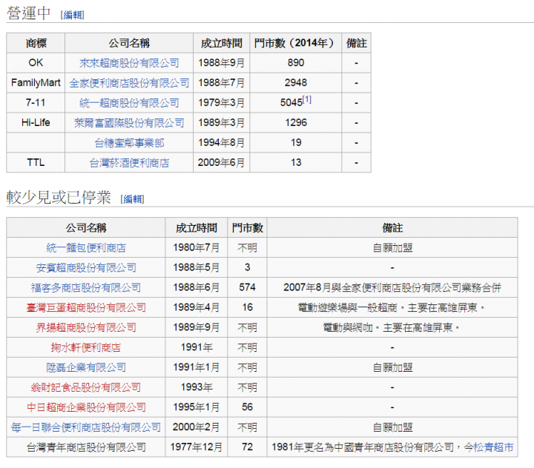Click note 電動與網咖
Viewport: 534px width, 468px height.
coord(392,327)
